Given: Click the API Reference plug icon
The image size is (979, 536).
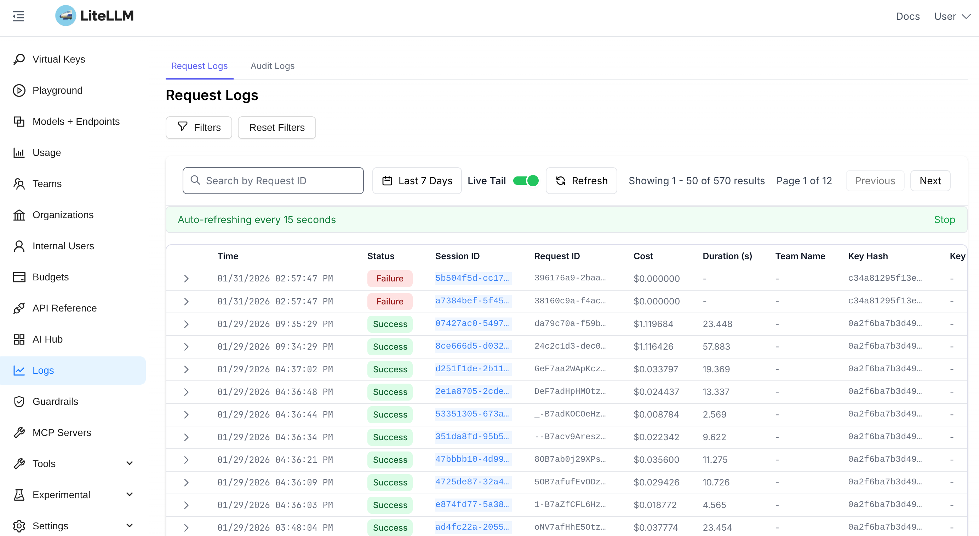Looking at the screenshot, I should (19, 308).
